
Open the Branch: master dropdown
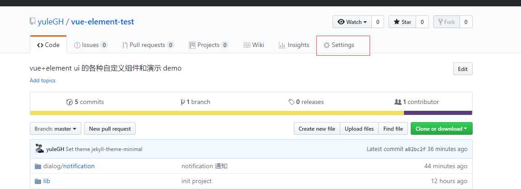(x=56, y=129)
